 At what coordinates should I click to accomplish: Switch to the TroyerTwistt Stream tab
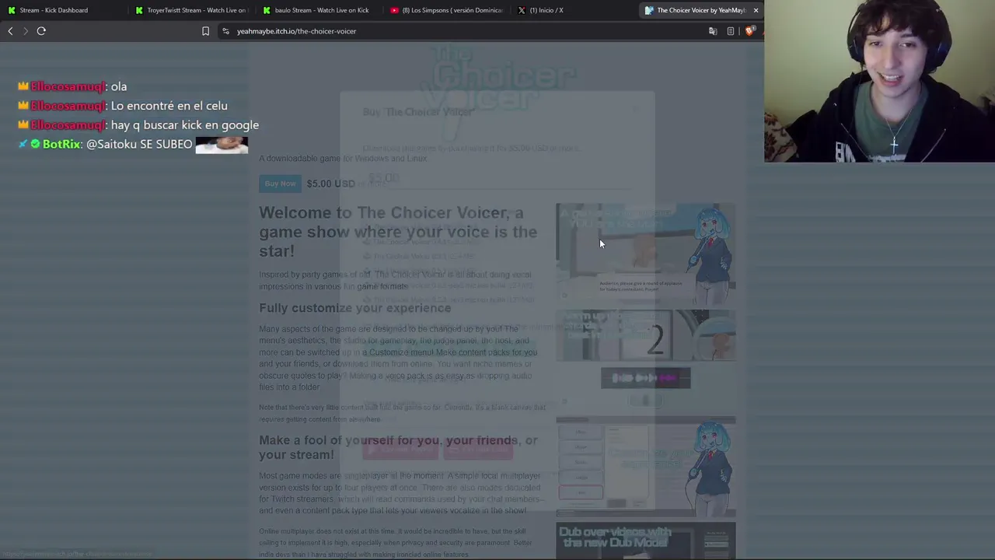(x=192, y=10)
